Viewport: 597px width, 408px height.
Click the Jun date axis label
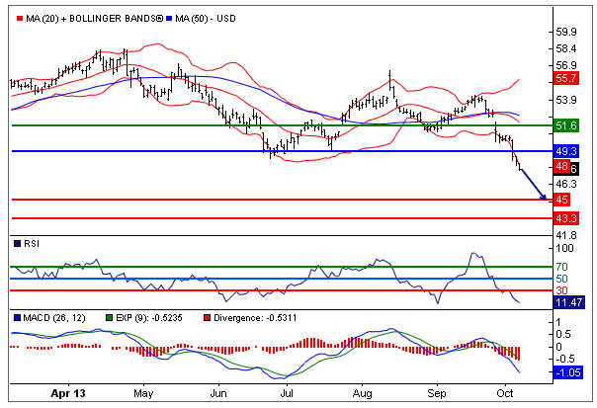[218, 393]
